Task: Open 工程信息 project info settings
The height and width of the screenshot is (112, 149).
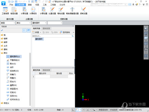Action: pos(5,11)
